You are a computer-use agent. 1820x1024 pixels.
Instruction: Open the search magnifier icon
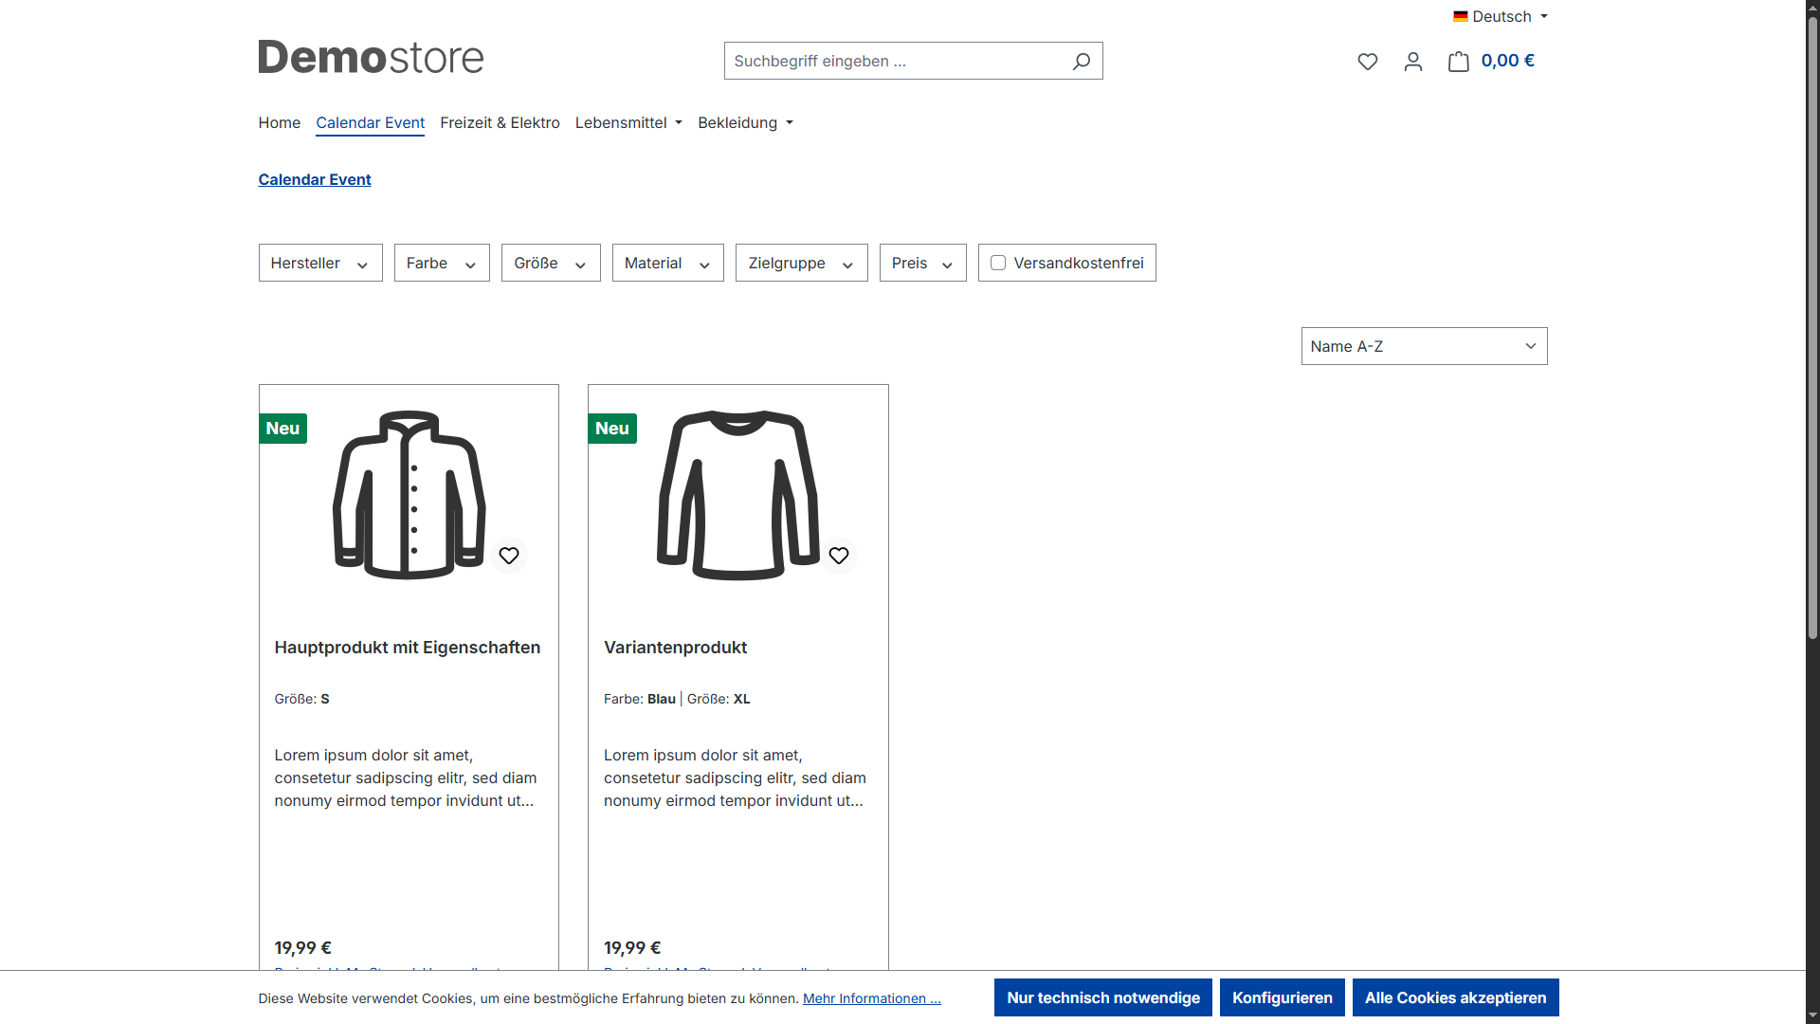(x=1081, y=61)
